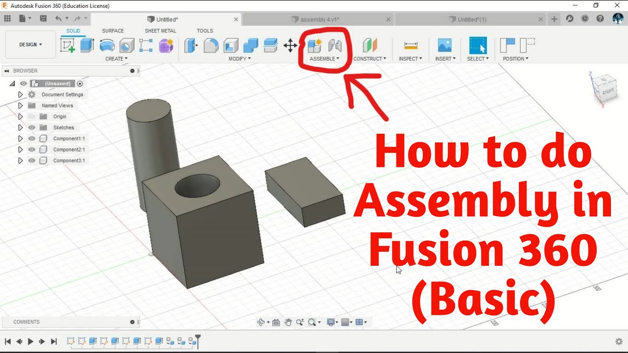Open the Data Panel grid icon

pyautogui.click(x=7, y=19)
